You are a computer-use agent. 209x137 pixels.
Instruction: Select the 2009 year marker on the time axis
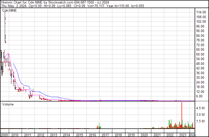[4, 135]
